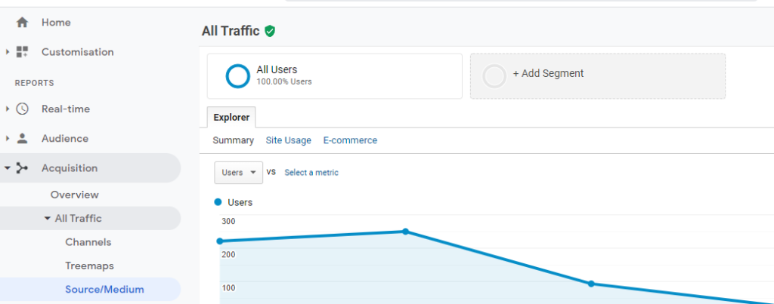Image resolution: width=774 pixels, height=304 pixels.
Task: Click the Select a metric link
Action: [311, 173]
